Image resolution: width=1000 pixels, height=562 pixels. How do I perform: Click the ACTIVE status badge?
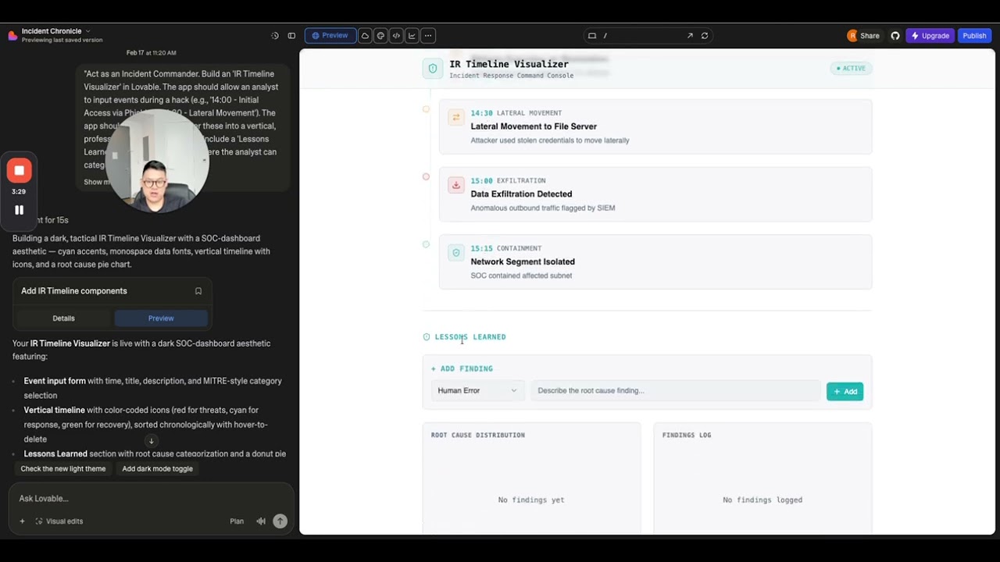851,69
